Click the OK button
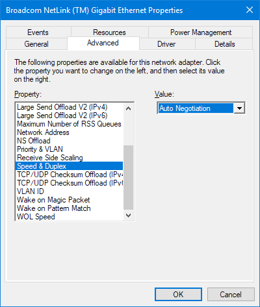This screenshot has width=260, height=307. click(x=178, y=294)
